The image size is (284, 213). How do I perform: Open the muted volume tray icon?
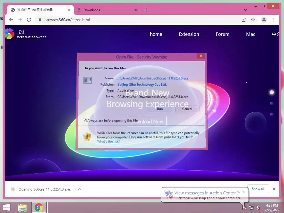coord(258,208)
